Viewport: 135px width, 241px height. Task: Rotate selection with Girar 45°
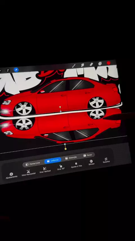(61, 168)
